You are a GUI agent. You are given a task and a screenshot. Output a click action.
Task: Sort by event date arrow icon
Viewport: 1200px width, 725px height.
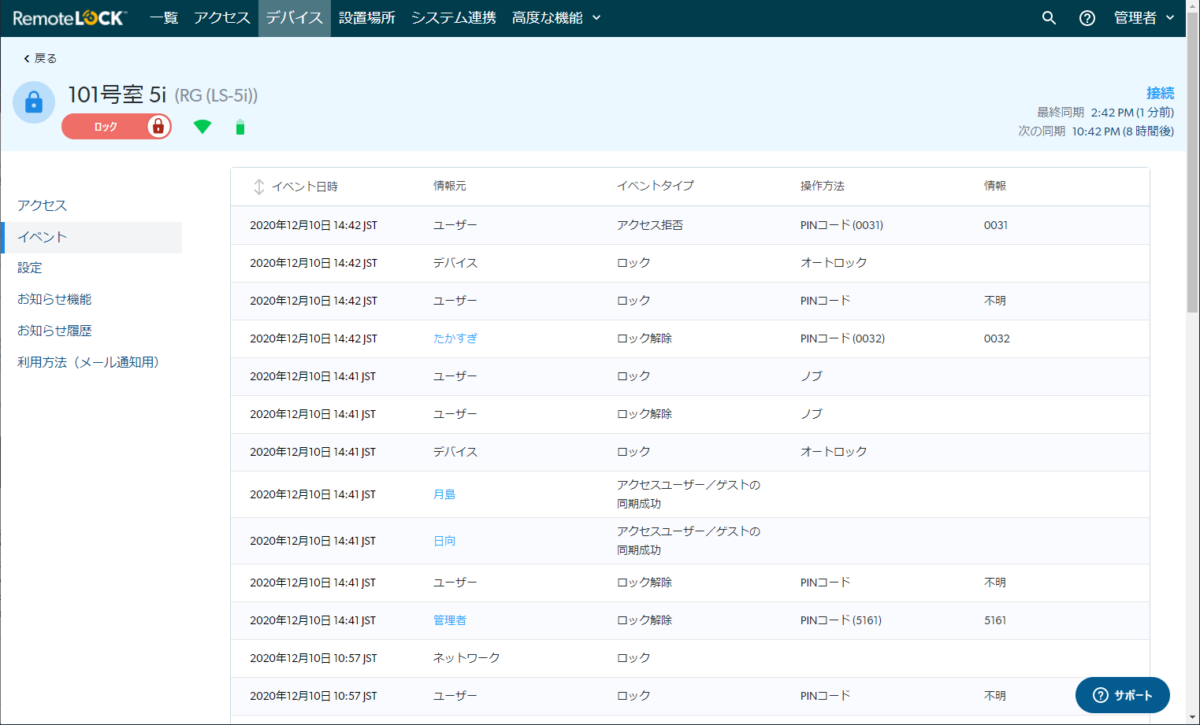[x=258, y=187]
